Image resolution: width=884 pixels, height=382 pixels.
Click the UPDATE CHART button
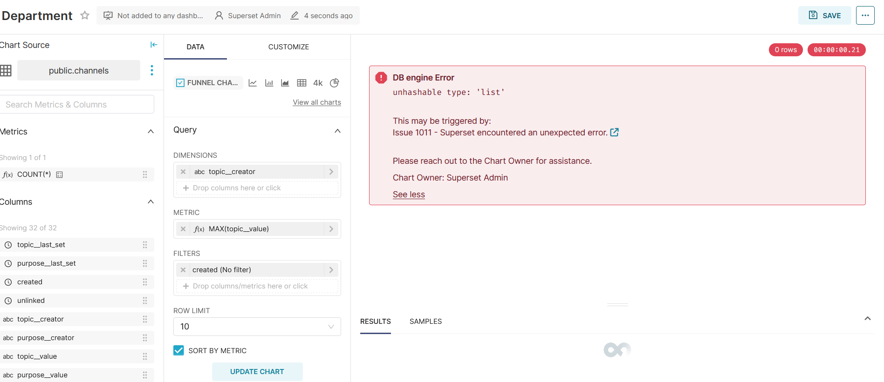257,371
